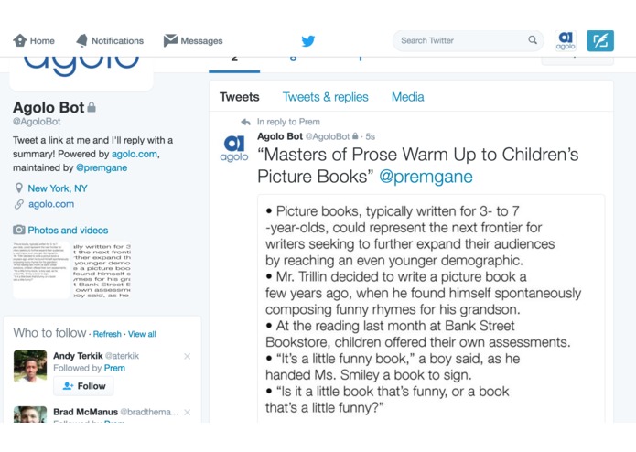The width and height of the screenshot is (636, 452).
Task: Click the In reply to Prem text
Action: 288,122
